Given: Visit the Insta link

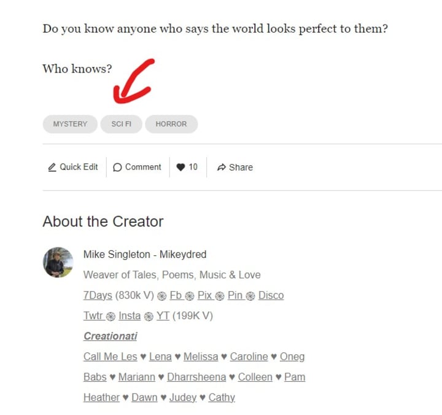Looking at the screenshot, I should [130, 316].
